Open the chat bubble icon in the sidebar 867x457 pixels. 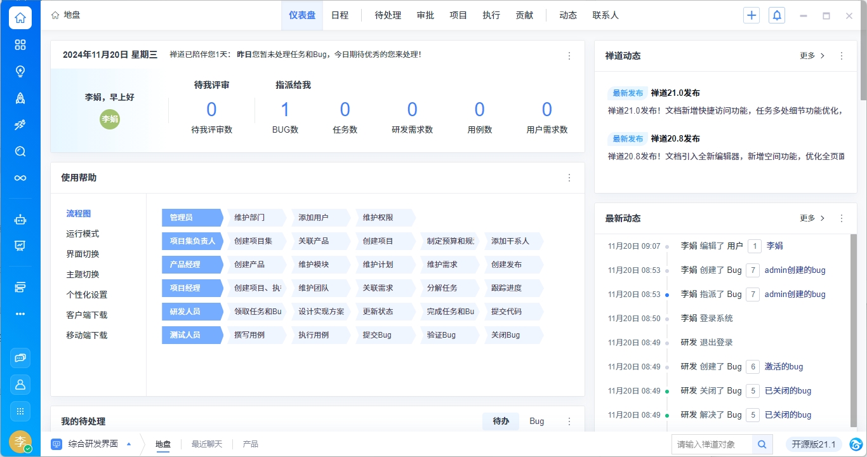(20, 358)
